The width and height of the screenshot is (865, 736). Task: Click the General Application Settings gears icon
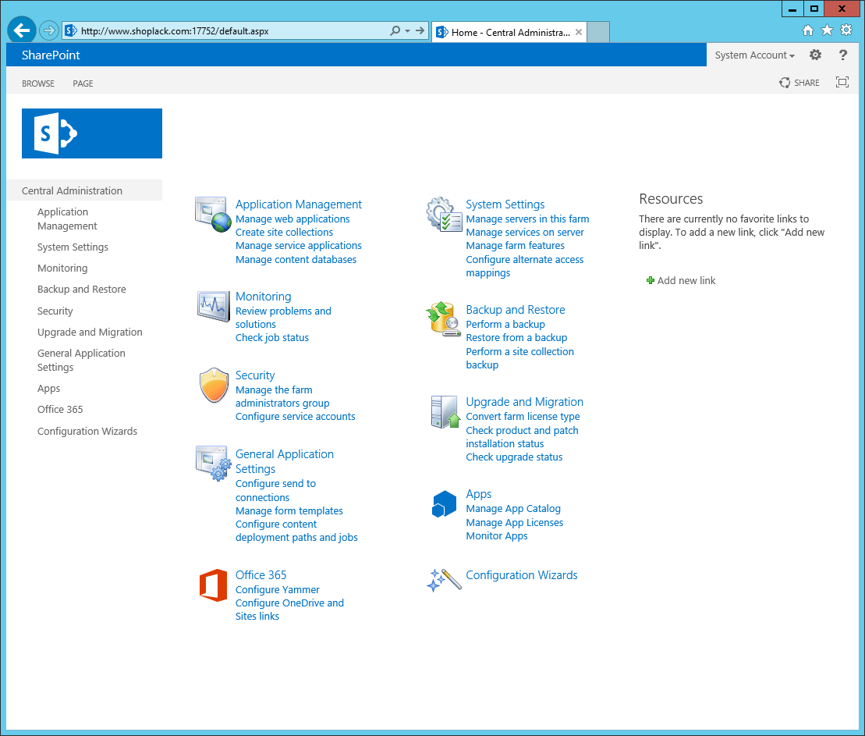(x=213, y=464)
